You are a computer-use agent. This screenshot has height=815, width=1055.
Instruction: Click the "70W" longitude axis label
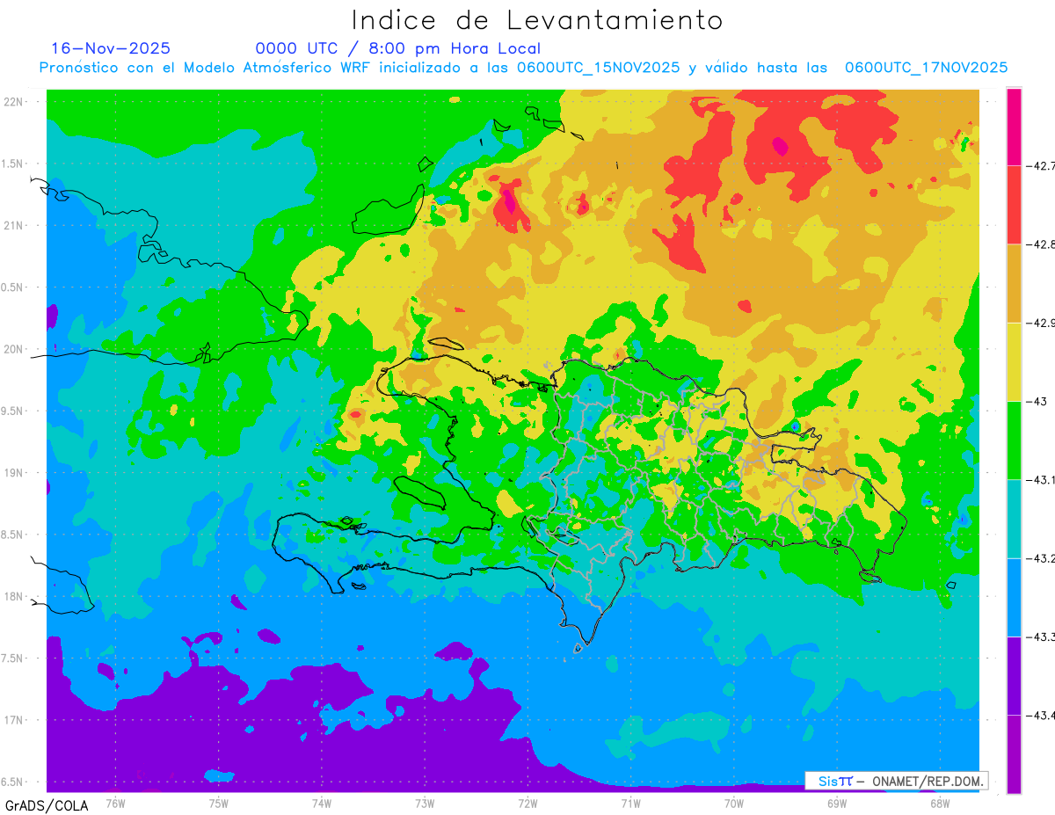(x=734, y=803)
